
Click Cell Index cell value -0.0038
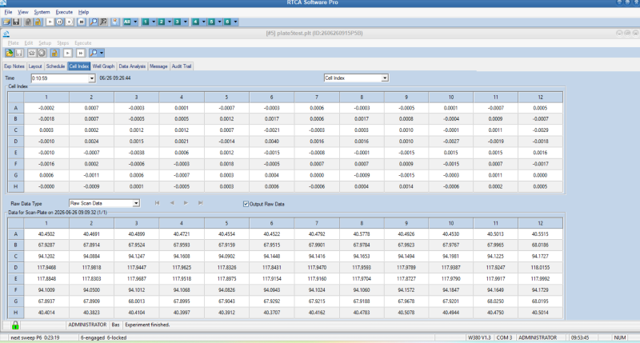[136, 153]
